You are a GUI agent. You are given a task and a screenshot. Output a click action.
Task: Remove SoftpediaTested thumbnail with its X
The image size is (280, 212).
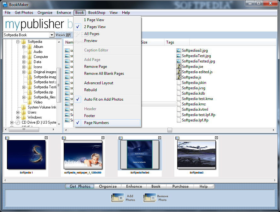tap(160, 138)
